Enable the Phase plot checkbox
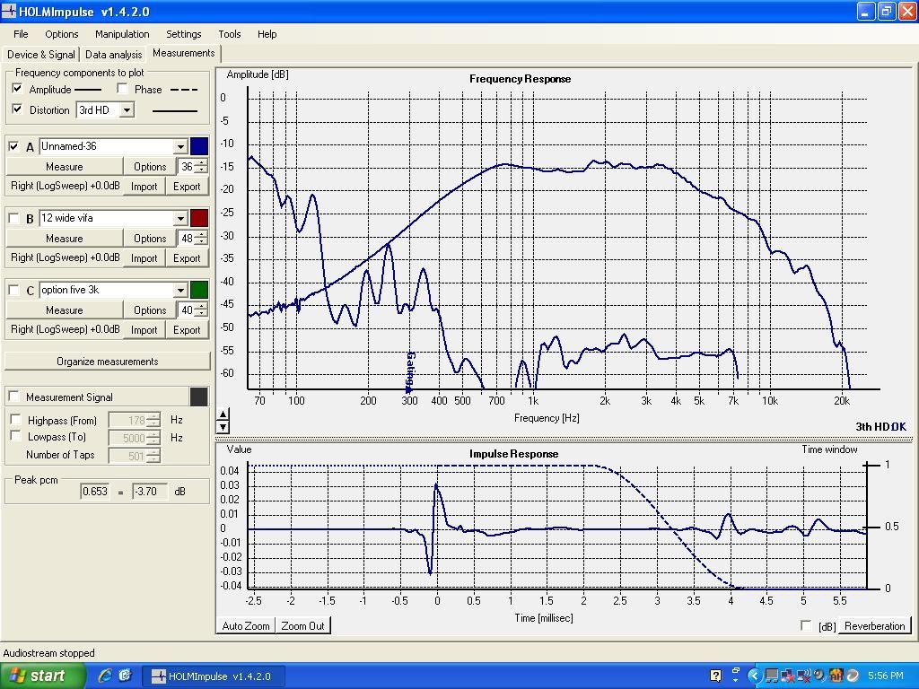This screenshot has width=919, height=689. pyautogui.click(x=122, y=89)
